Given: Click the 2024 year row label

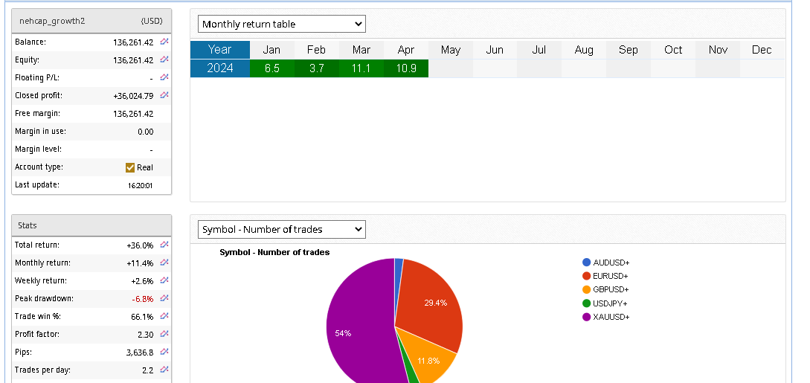Looking at the screenshot, I should [x=219, y=68].
